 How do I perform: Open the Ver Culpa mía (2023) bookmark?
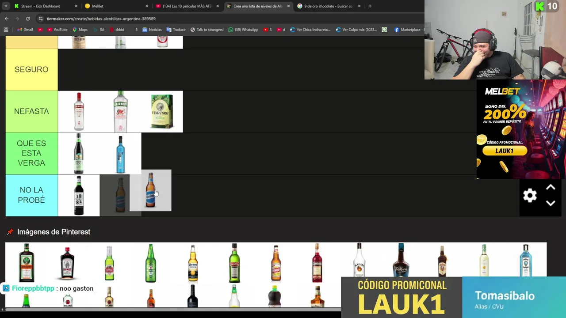pos(356,30)
